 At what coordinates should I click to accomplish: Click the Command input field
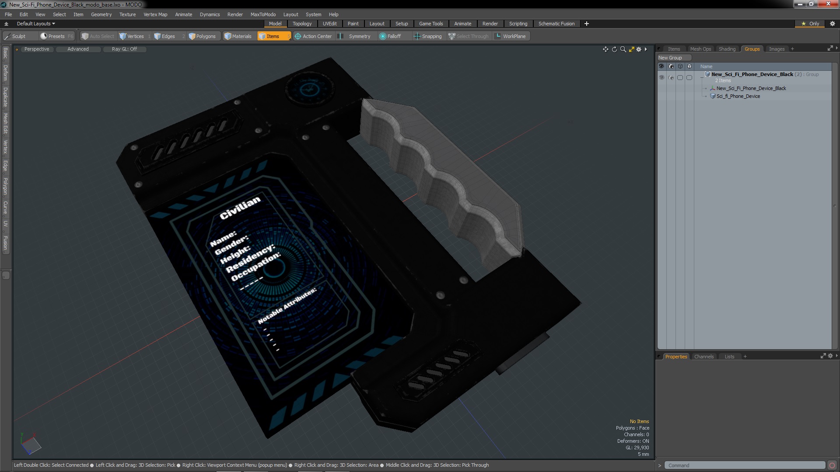(x=744, y=465)
